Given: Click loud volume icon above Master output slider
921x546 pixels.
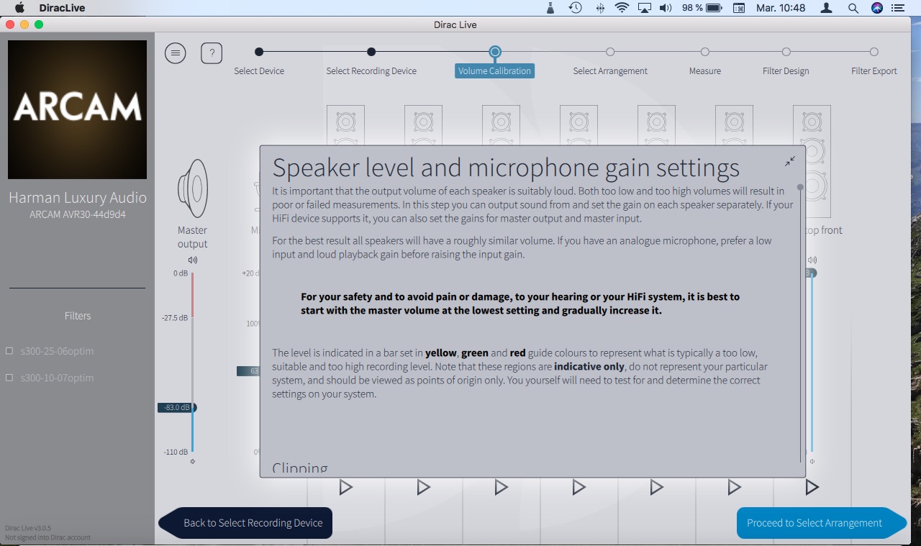Looking at the screenshot, I should click(x=193, y=260).
